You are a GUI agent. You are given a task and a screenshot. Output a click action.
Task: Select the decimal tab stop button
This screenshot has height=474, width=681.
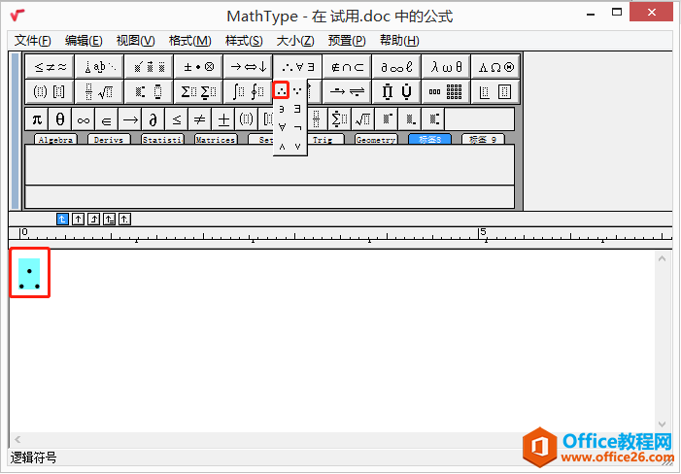124,219
